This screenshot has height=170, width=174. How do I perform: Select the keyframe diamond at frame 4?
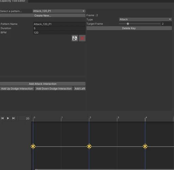[145, 146]
